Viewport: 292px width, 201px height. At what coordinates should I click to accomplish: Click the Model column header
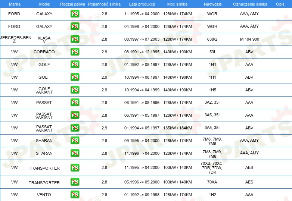click(44, 4)
